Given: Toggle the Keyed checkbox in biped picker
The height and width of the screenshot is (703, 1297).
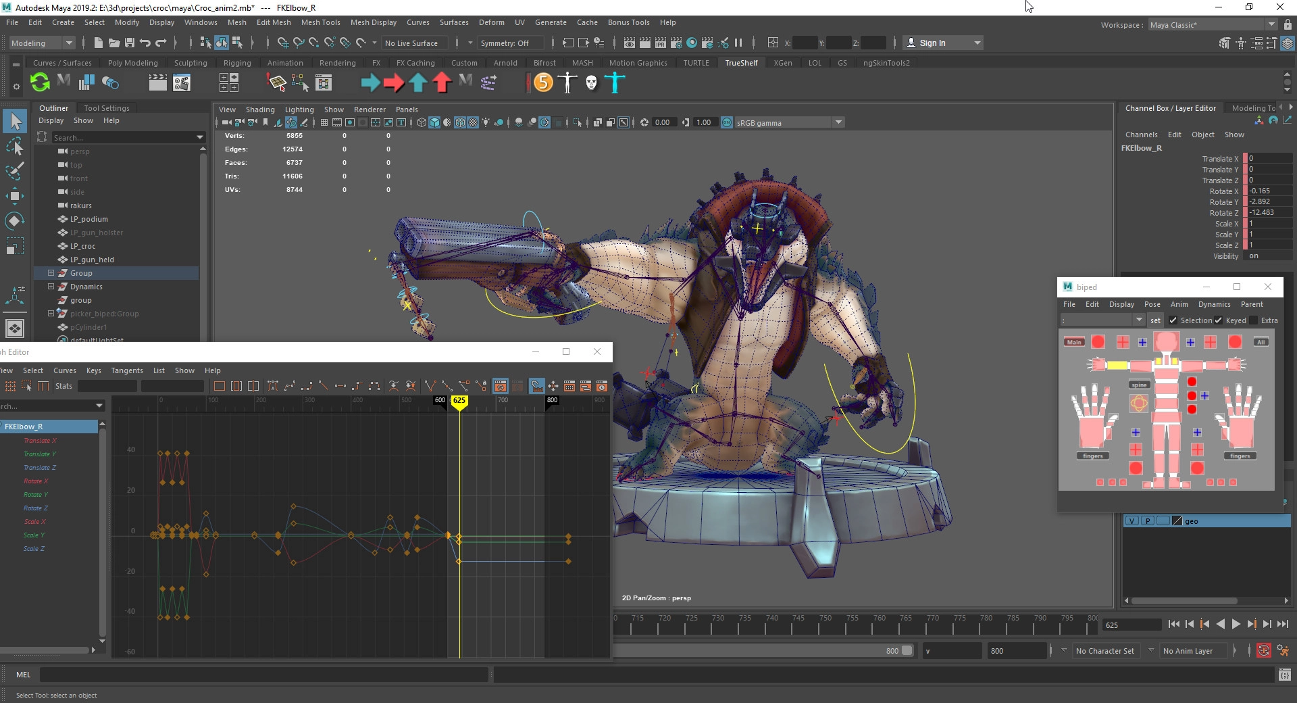Looking at the screenshot, I should pyautogui.click(x=1219, y=320).
